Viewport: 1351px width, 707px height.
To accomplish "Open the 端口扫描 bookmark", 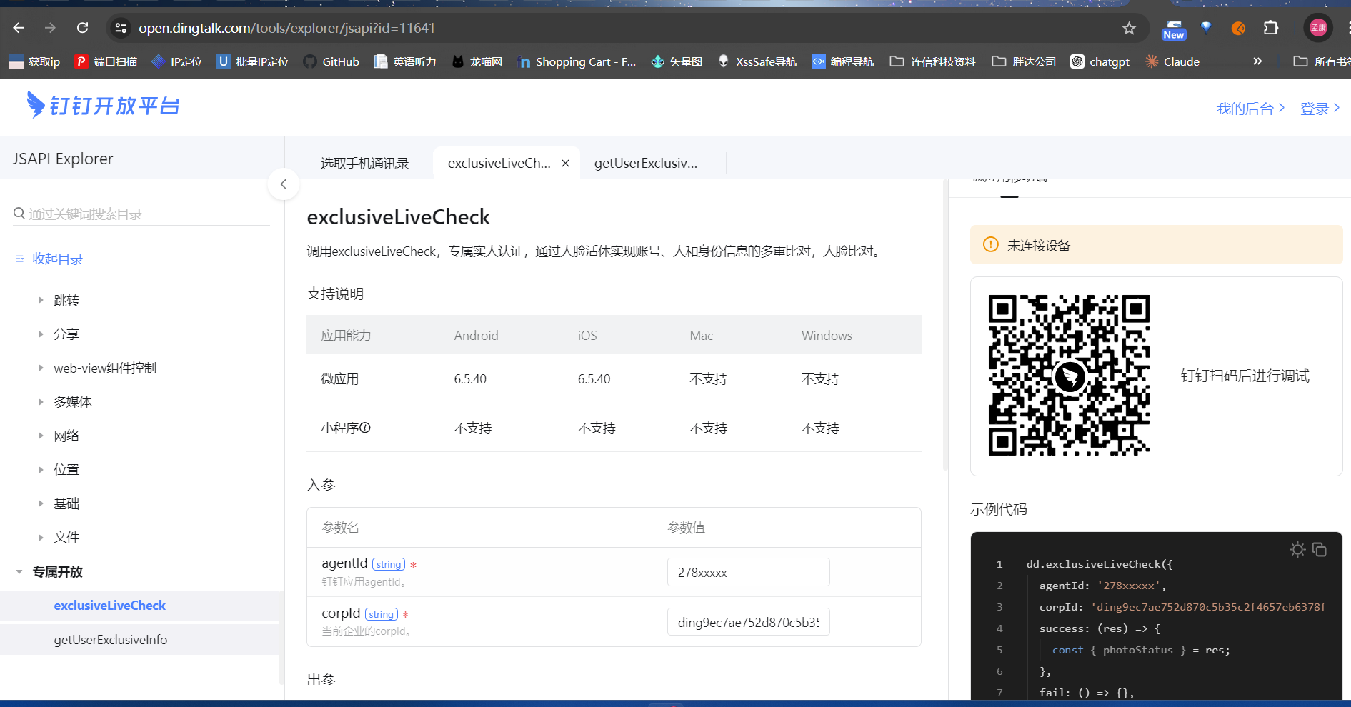I will [106, 61].
